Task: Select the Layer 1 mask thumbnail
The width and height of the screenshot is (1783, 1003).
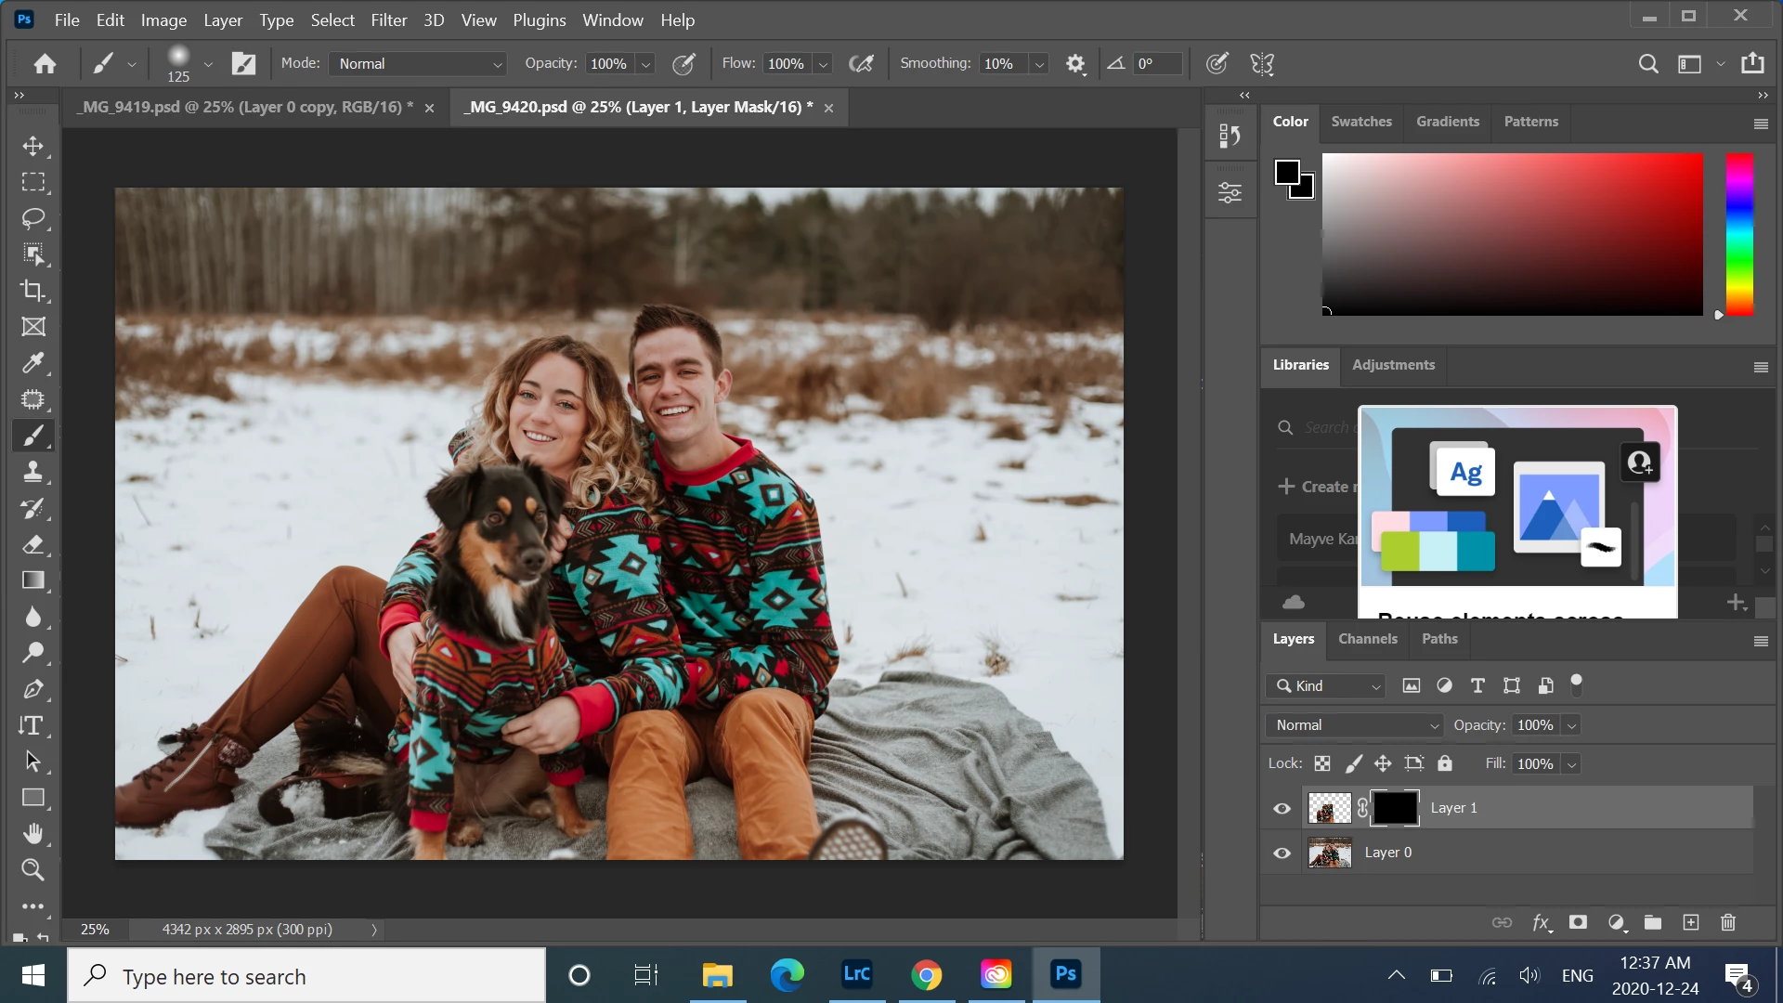Action: click(x=1396, y=808)
